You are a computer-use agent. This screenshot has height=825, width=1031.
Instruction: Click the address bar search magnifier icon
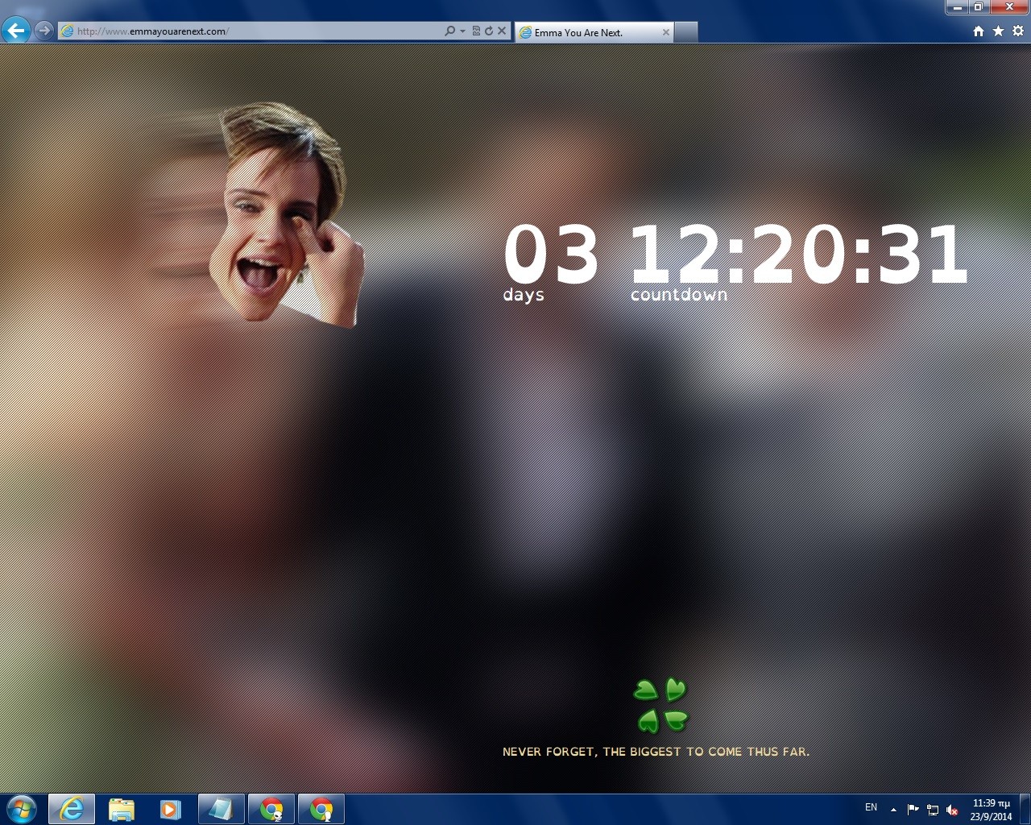click(449, 31)
